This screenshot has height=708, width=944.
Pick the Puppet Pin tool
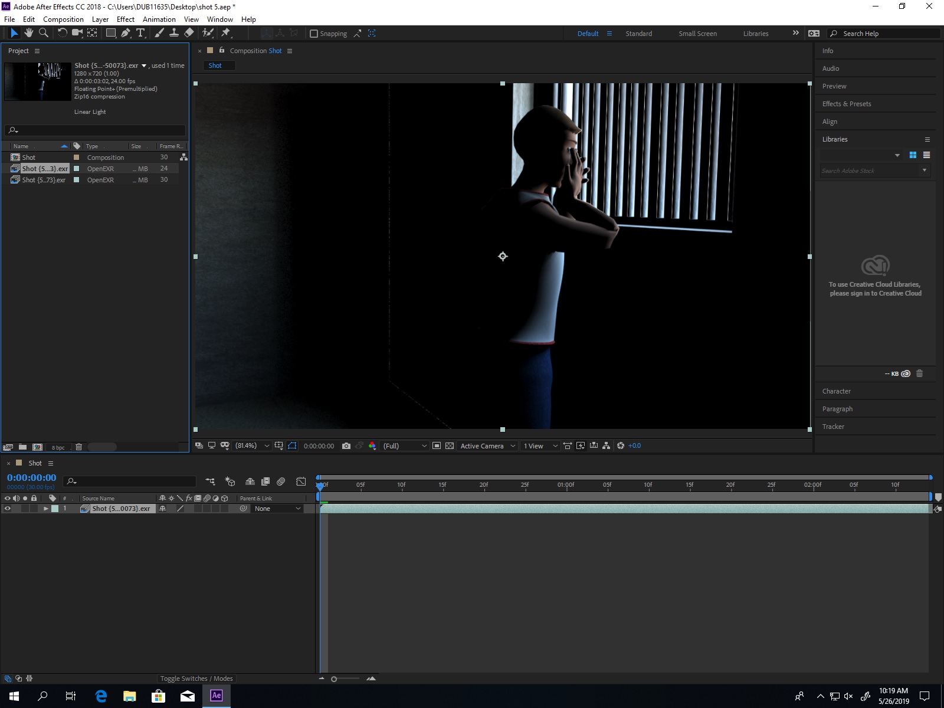[226, 33]
